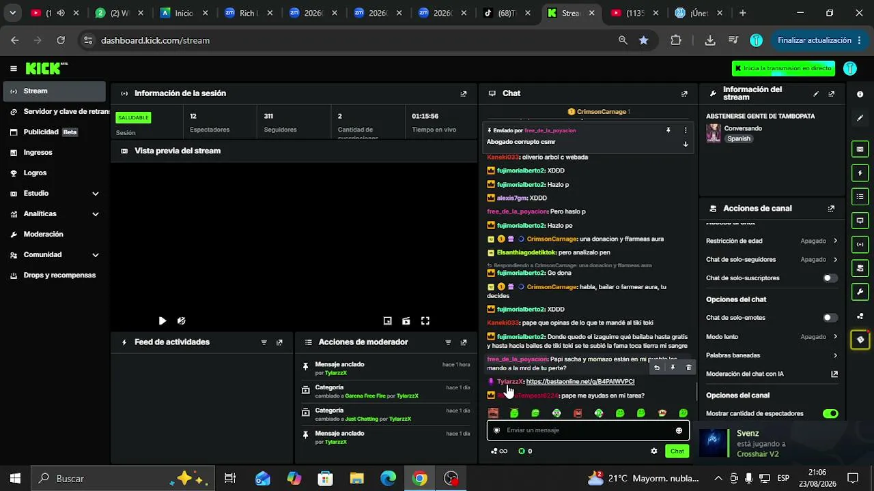The image size is (874, 491).
Task: Open Palabras baneadas settings
Action: [772, 355]
